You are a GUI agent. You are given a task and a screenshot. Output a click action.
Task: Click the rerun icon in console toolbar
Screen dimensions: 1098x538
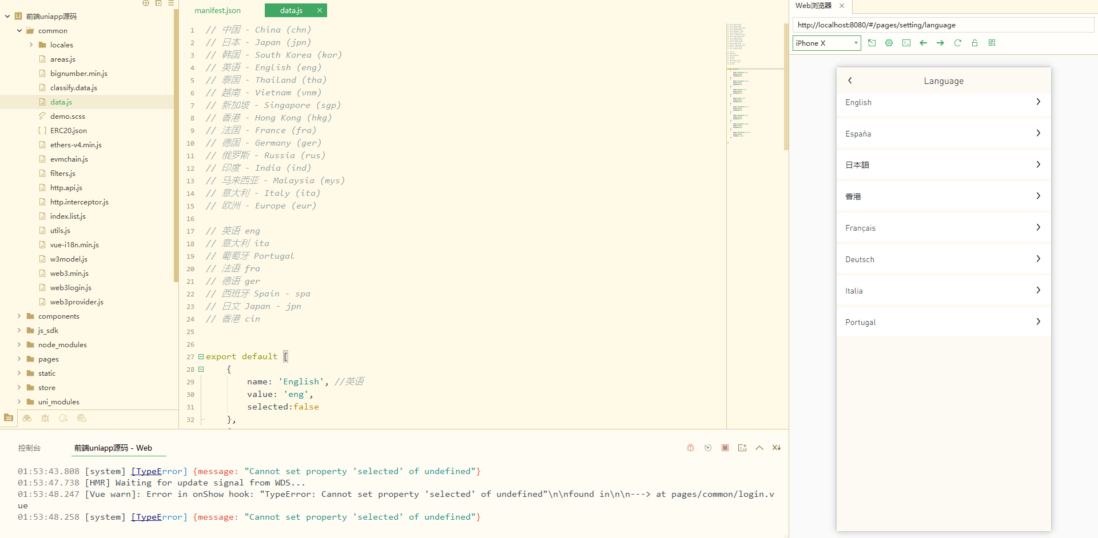[x=708, y=448]
